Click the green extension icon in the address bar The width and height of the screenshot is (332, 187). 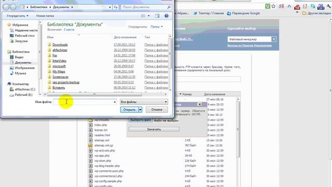268,6
